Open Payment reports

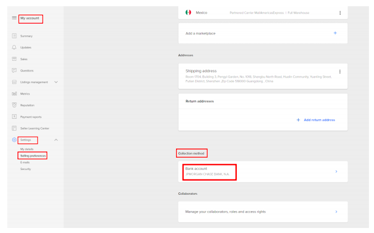coord(31,117)
